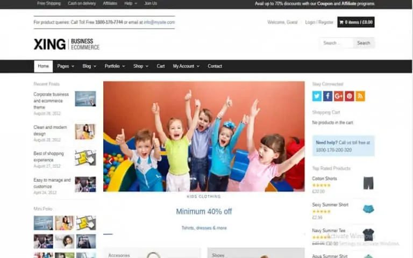Open the Sexy Summer Short product thumbnail
413x258 pixels.
(x=368, y=209)
